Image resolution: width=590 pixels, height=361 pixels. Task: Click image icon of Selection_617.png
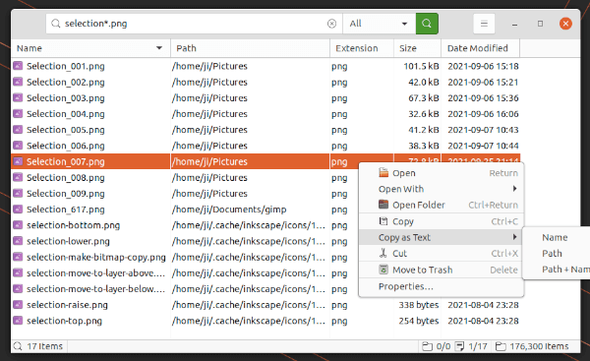(18, 209)
